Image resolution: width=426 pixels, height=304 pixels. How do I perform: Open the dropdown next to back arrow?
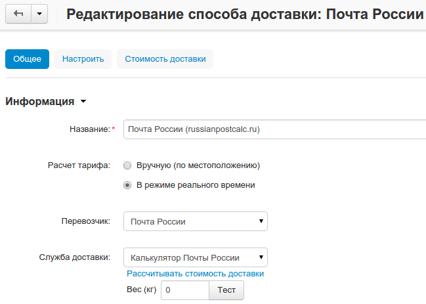click(x=39, y=14)
